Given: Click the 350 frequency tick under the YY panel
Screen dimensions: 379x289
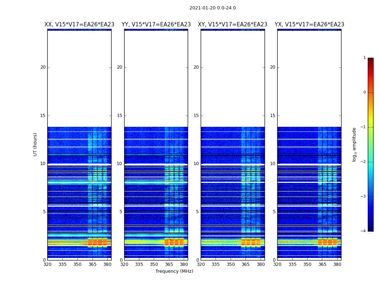Looking at the screenshot, I should click(x=154, y=264).
